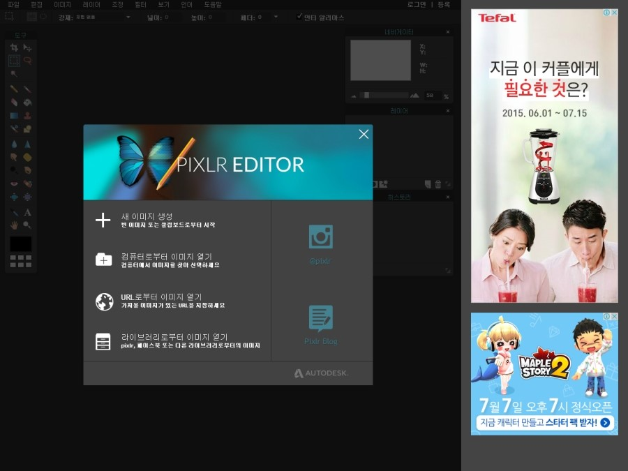This screenshot has width=628, height=471.
Task: Select the Color Replace tool
Action: click(14, 129)
